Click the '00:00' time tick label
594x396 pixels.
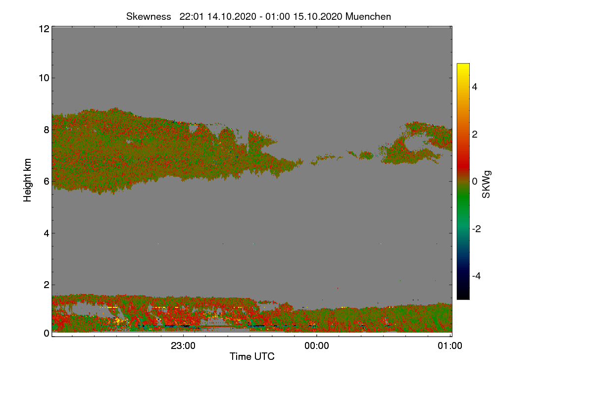[317, 346]
